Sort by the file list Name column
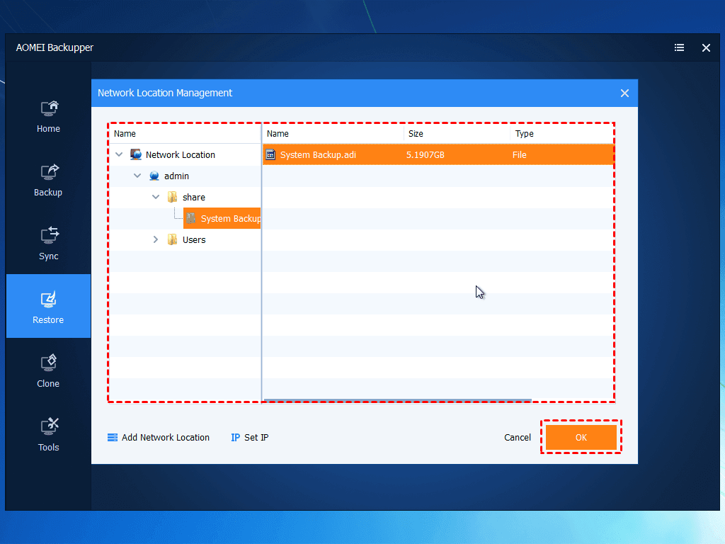725x544 pixels. point(333,134)
